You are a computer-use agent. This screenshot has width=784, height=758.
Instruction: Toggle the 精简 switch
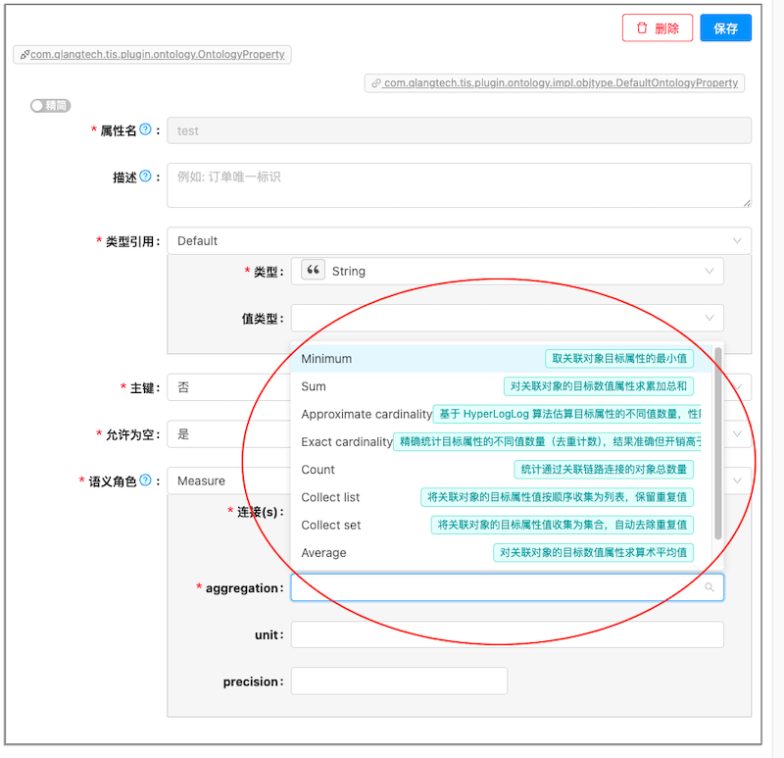click(51, 106)
